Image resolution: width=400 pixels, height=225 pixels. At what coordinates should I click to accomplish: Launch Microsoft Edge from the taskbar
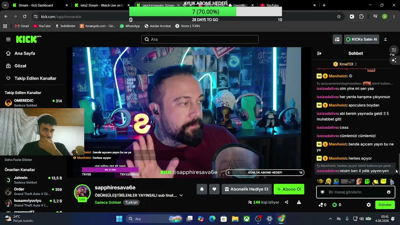pos(212,219)
